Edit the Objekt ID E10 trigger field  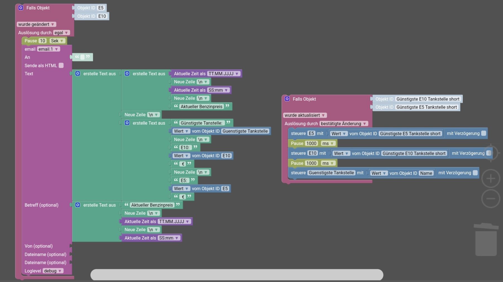102,16
